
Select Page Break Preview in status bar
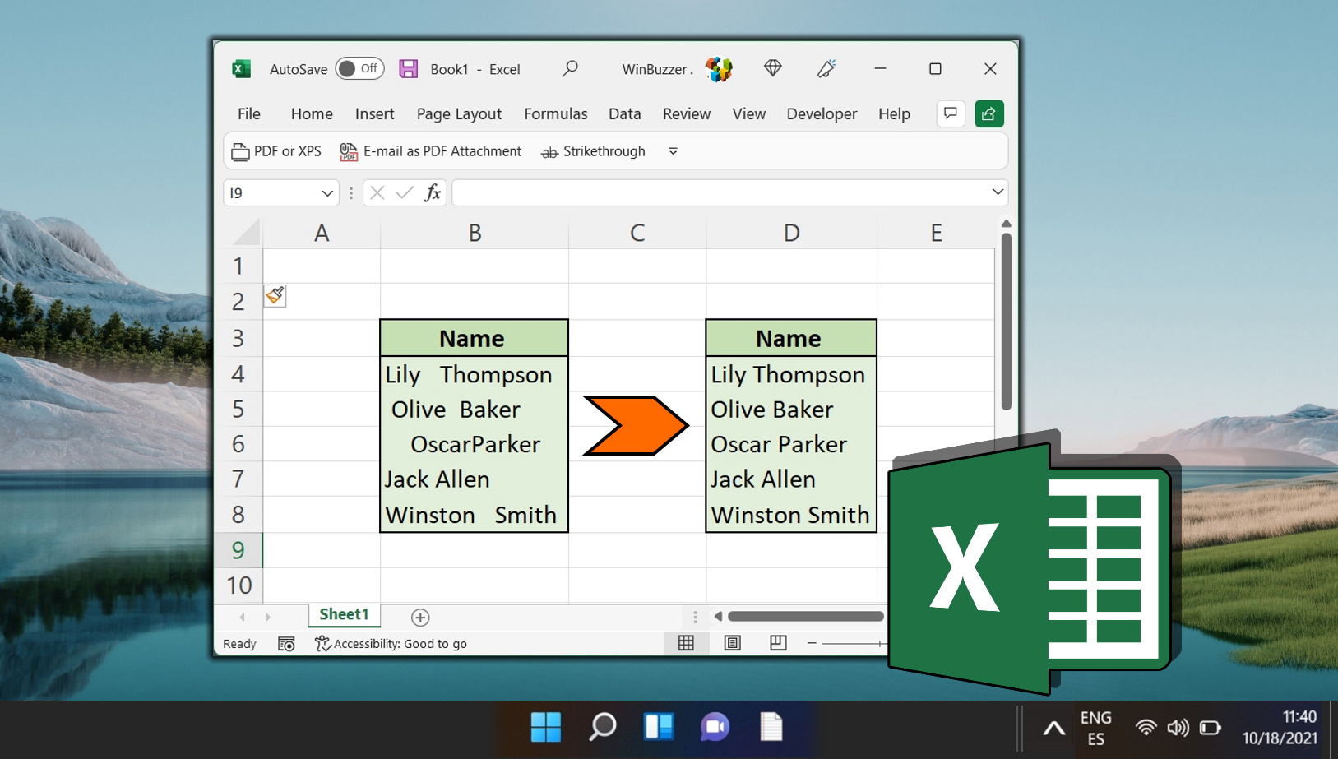[x=779, y=643]
